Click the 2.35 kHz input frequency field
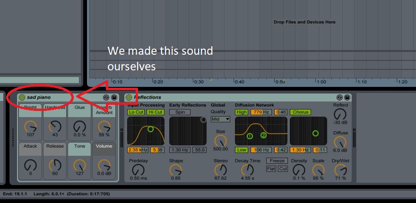Image resolution: width=416 pixels, height=203 pixels. pyautogui.click(x=138, y=150)
